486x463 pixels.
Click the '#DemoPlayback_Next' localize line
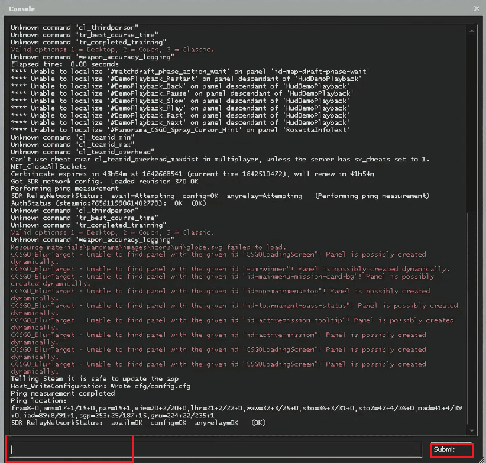(x=180, y=123)
